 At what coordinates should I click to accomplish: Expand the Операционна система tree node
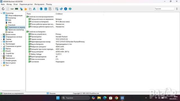coord(1,37)
